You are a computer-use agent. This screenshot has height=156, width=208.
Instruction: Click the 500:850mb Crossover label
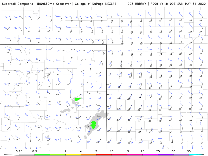(54, 4)
